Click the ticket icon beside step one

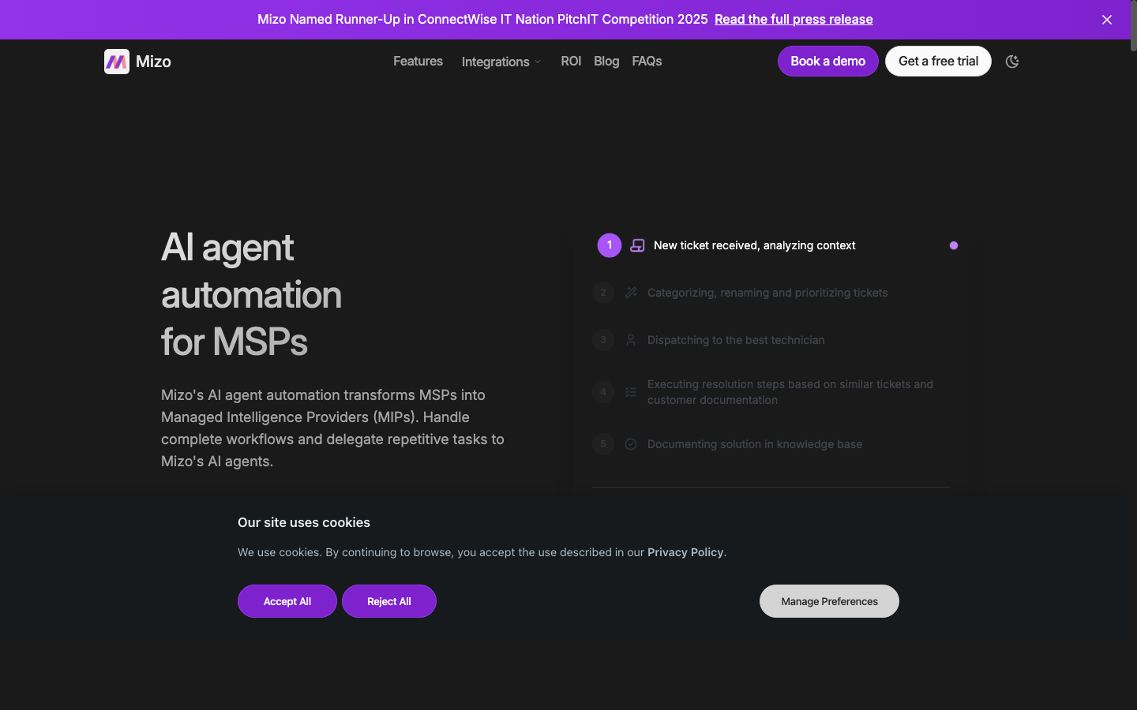pos(637,245)
